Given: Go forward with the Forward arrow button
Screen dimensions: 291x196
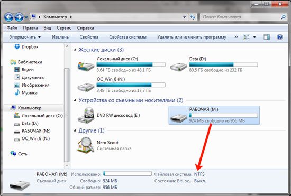Looking at the screenshot, I should (x=19, y=17).
